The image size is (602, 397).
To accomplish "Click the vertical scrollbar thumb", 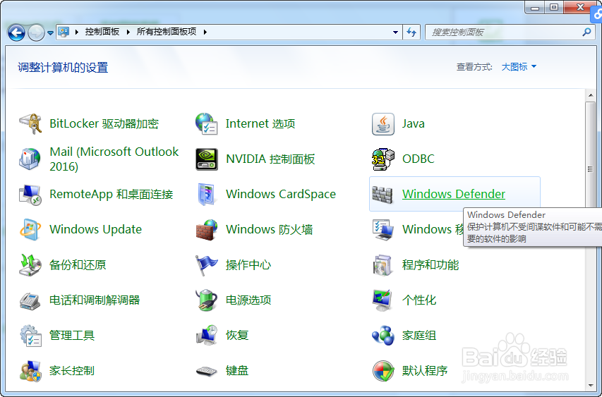I will [x=591, y=169].
